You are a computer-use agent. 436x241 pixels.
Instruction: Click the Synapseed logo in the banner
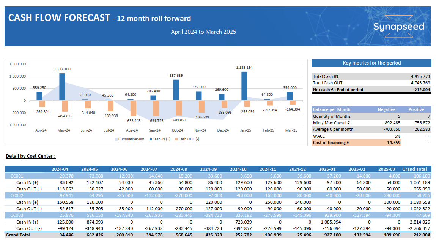pos(398,27)
